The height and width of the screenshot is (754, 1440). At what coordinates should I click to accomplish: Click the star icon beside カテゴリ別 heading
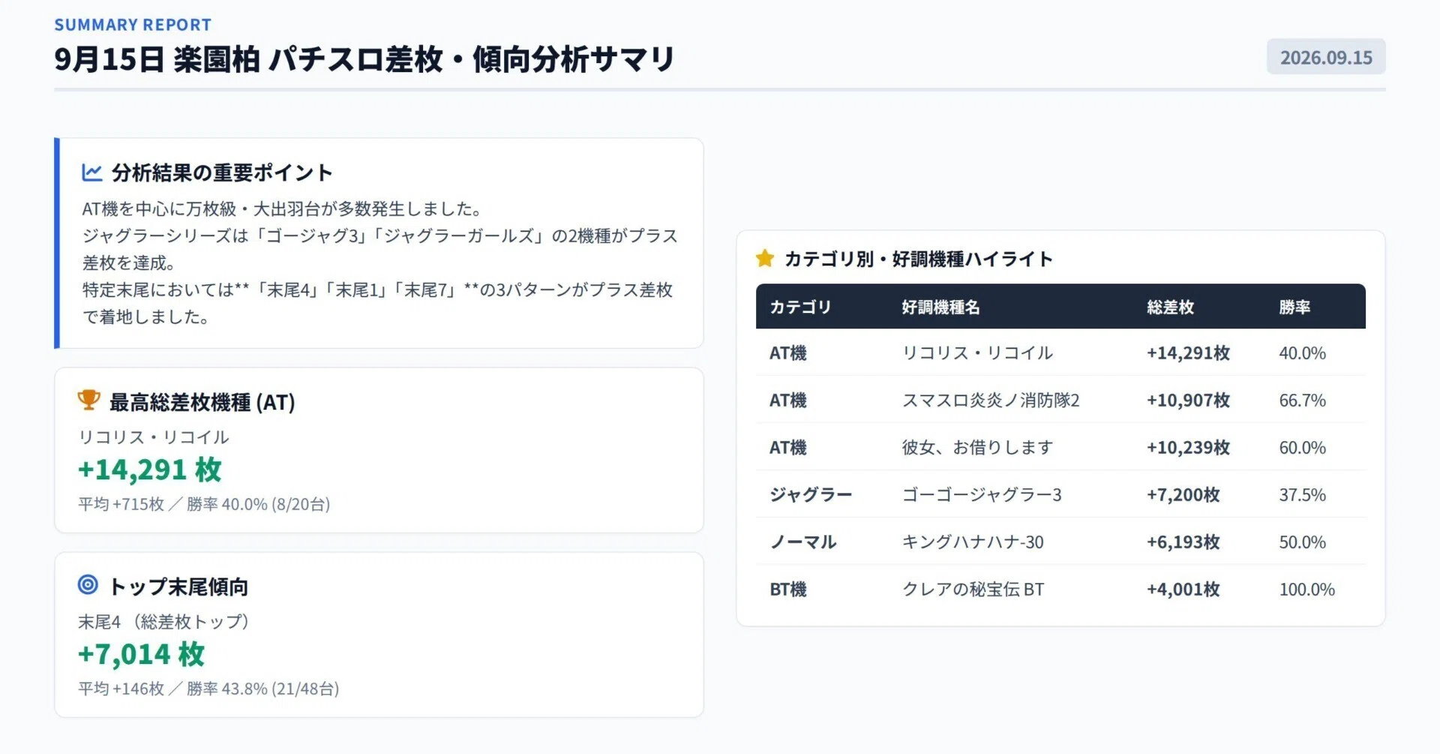[765, 258]
